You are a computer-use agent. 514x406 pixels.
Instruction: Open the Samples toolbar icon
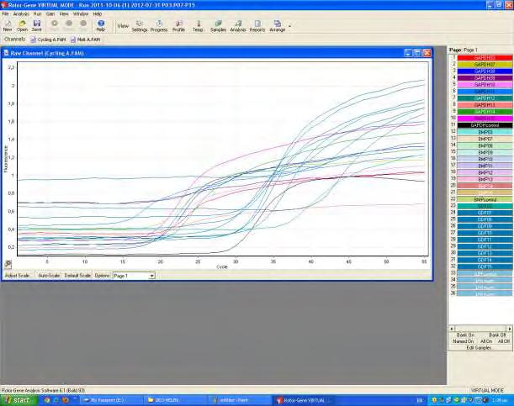pyautogui.click(x=218, y=25)
